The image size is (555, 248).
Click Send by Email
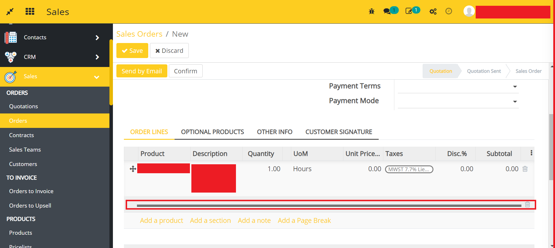142,71
